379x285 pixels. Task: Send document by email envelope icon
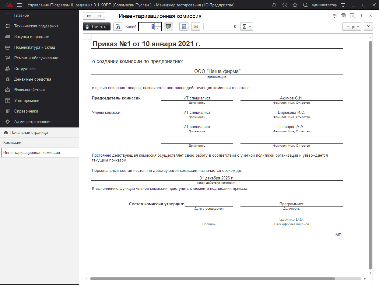[x=195, y=27]
